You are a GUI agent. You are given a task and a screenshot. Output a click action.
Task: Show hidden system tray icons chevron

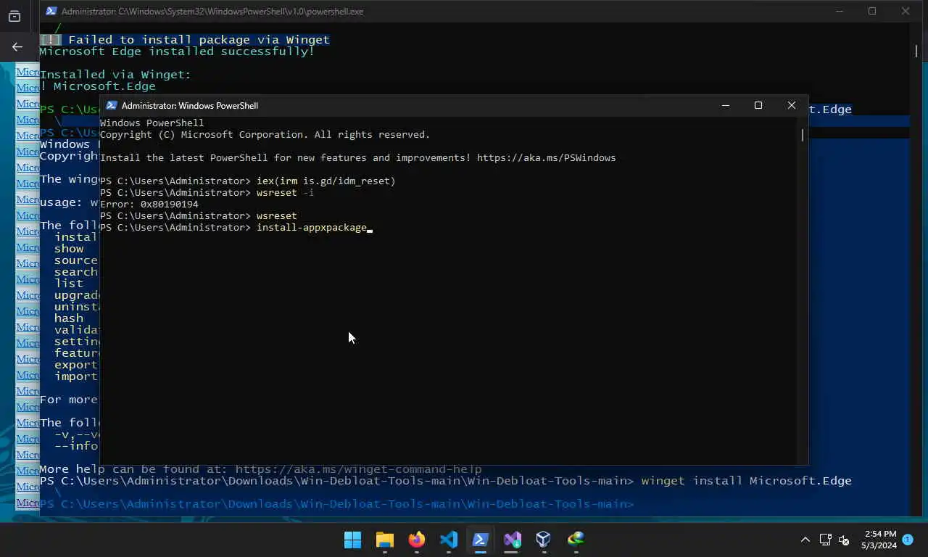(805, 540)
